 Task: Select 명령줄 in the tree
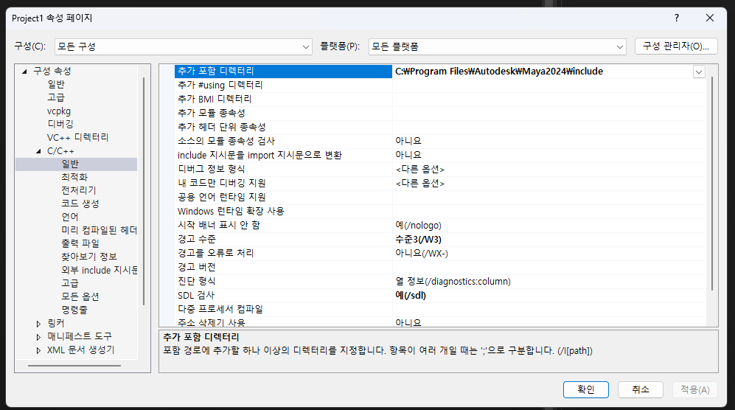(x=74, y=310)
